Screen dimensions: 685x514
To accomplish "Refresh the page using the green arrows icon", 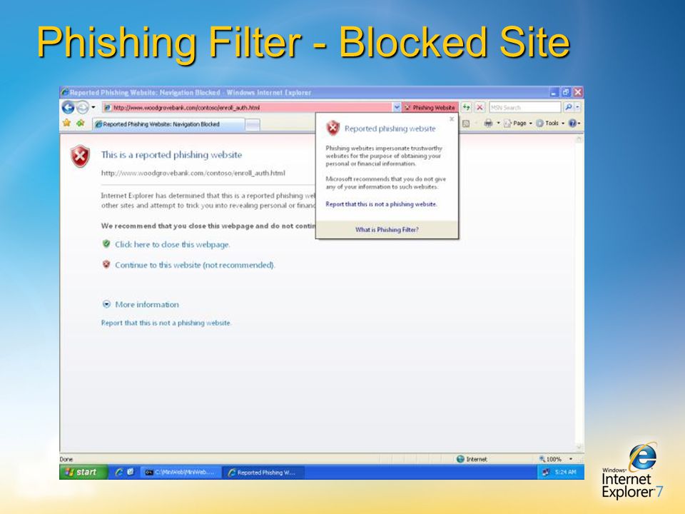I will (x=467, y=107).
